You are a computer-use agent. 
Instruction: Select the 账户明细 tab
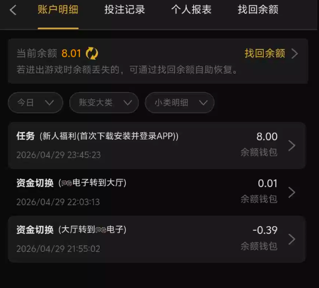(x=58, y=10)
